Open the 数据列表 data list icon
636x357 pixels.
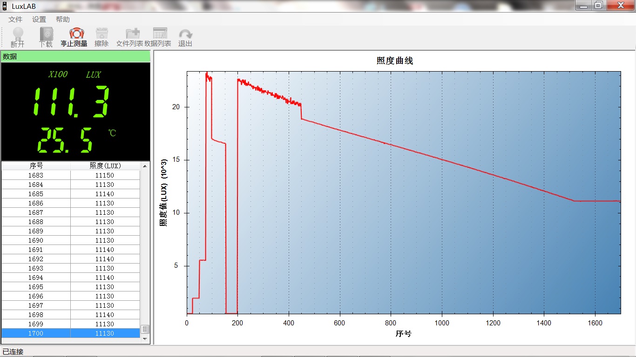160,33
